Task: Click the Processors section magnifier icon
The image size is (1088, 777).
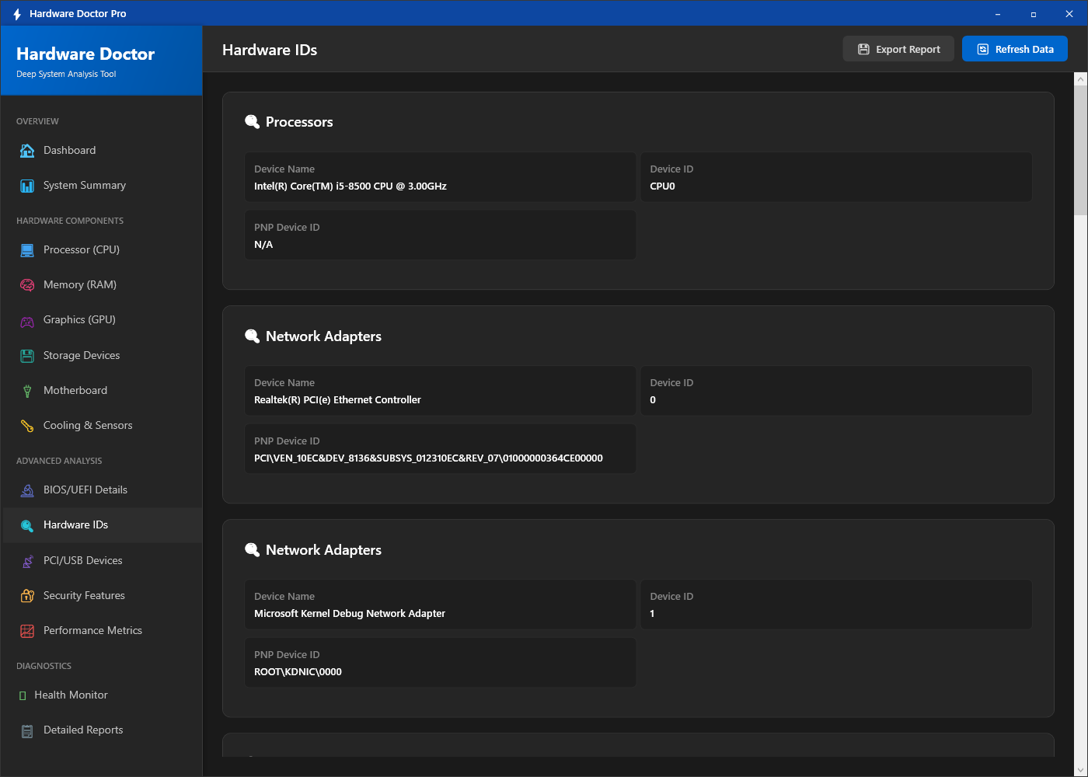Action: [x=253, y=122]
